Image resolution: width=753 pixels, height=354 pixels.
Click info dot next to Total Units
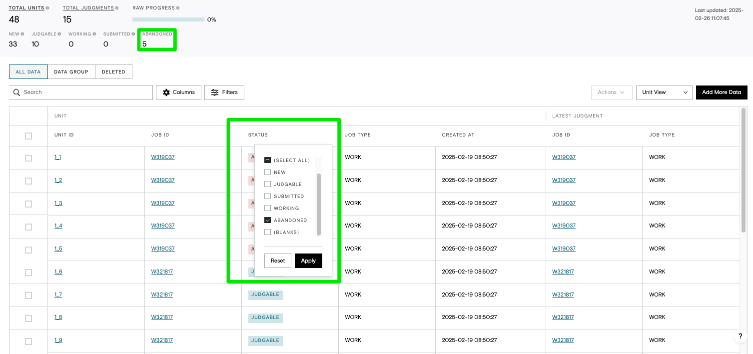click(47, 8)
